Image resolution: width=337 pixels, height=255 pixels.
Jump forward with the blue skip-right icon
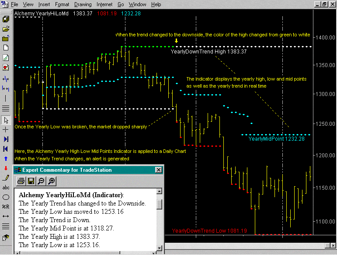6,139
